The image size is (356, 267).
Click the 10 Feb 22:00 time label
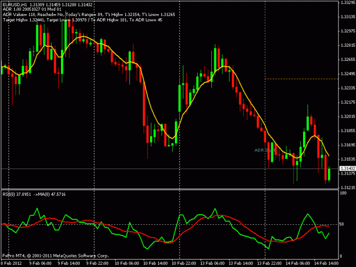[x=184, y=264]
